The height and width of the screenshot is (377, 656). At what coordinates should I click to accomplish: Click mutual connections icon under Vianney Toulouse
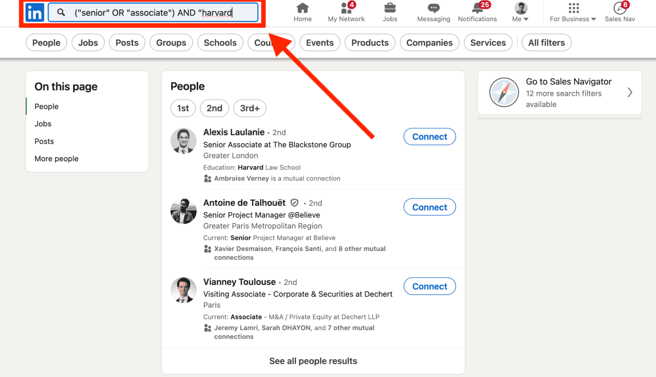207,328
